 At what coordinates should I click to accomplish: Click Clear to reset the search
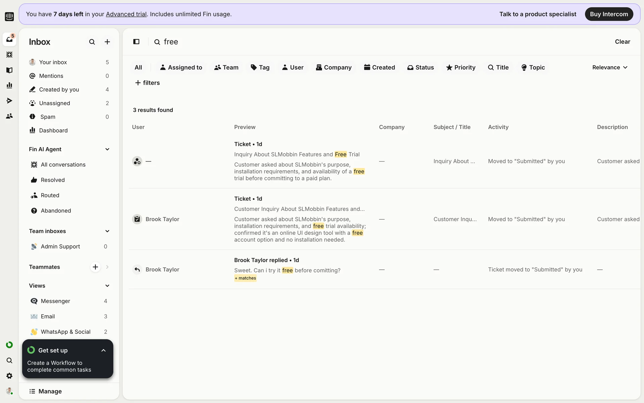[x=622, y=42]
